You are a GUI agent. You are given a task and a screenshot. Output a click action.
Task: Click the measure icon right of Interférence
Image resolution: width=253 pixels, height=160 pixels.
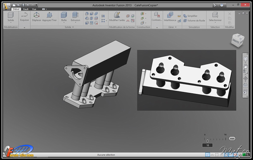coord(179,16)
